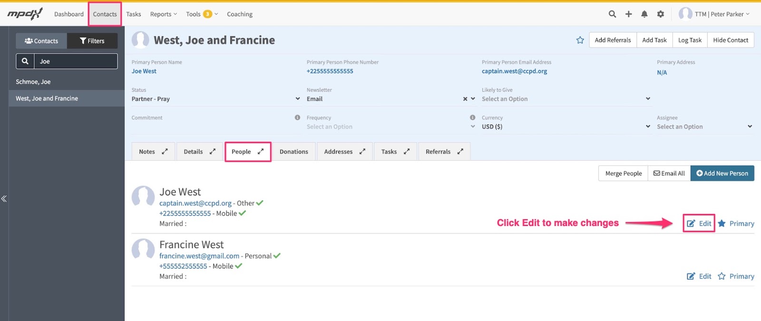Viewport: 761px width, 321px height.
Task: Edit Joe West's details
Action: [x=699, y=224]
